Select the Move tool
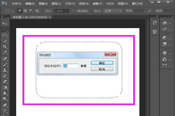 (5, 23)
